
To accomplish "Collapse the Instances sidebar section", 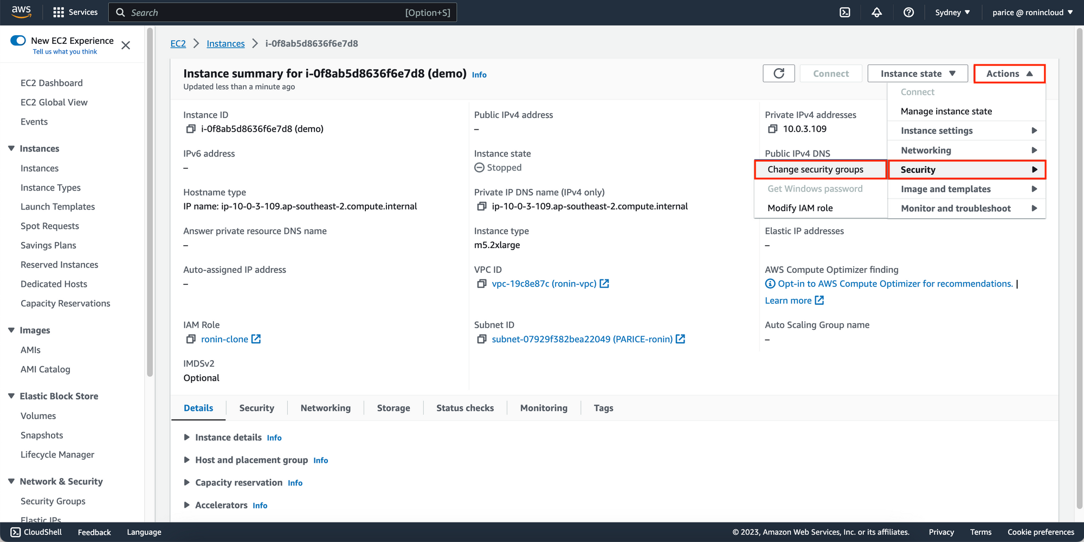I will click(x=11, y=148).
